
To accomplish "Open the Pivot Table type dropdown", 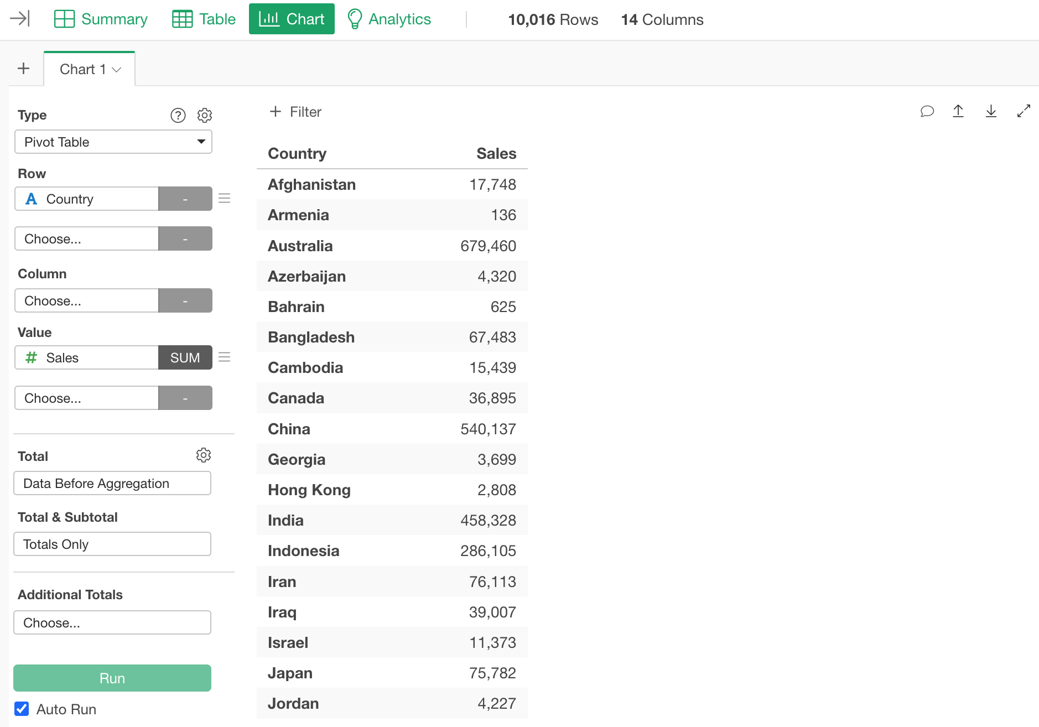I will tap(113, 142).
